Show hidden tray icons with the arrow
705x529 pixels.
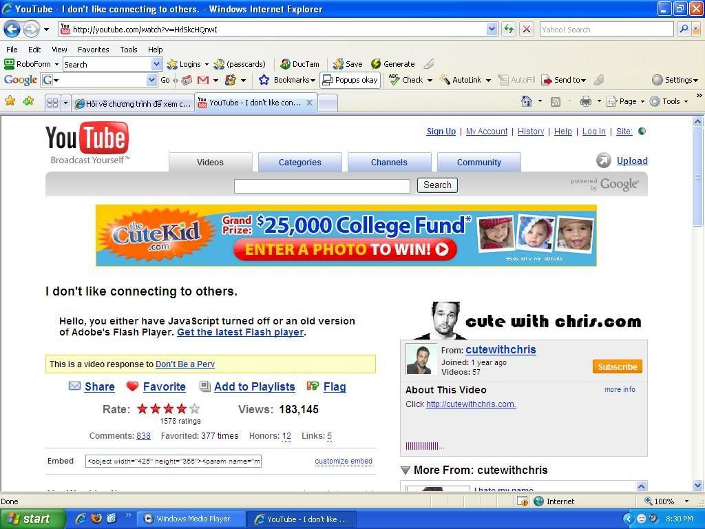(628, 519)
